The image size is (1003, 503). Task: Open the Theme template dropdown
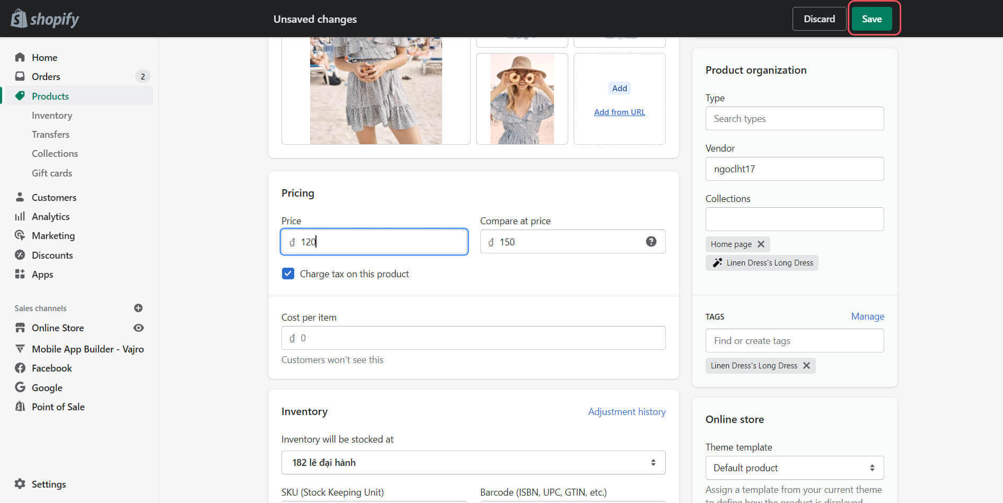pyautogui.click(x=795, y=467)
